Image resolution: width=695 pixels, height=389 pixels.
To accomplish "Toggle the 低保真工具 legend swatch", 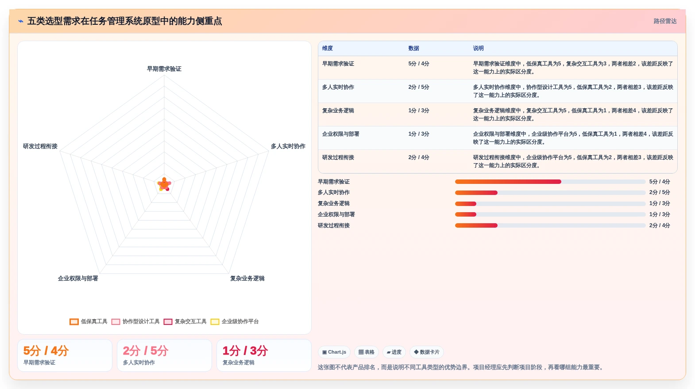I will (x=74, y=322).
